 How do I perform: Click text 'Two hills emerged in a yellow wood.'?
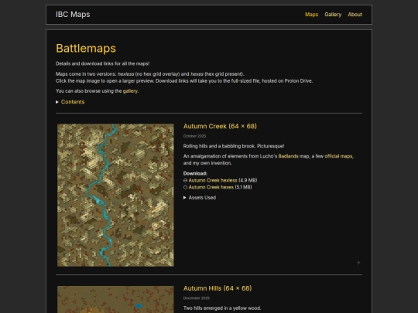[x=222, y=308]
